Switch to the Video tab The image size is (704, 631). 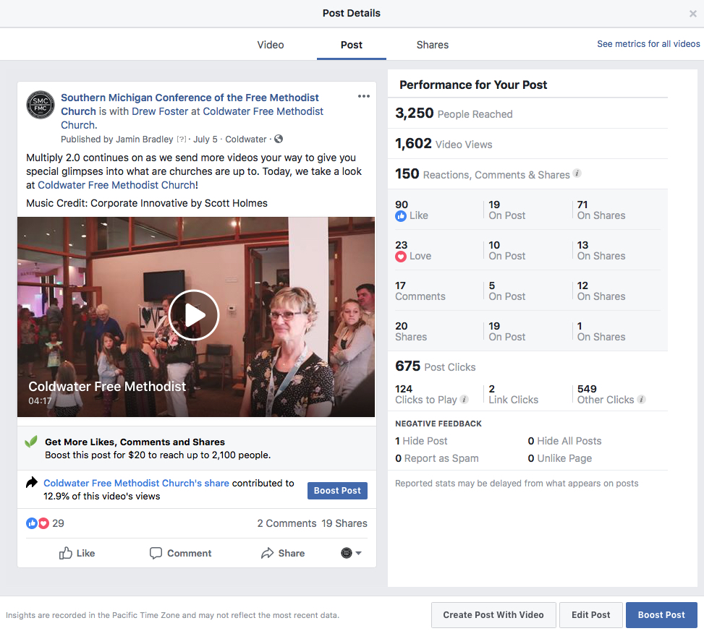point(271,45)
